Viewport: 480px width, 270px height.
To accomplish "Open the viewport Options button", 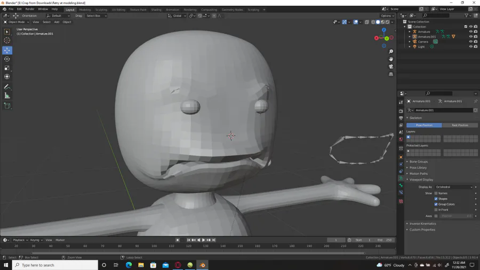I will point(387,16).
